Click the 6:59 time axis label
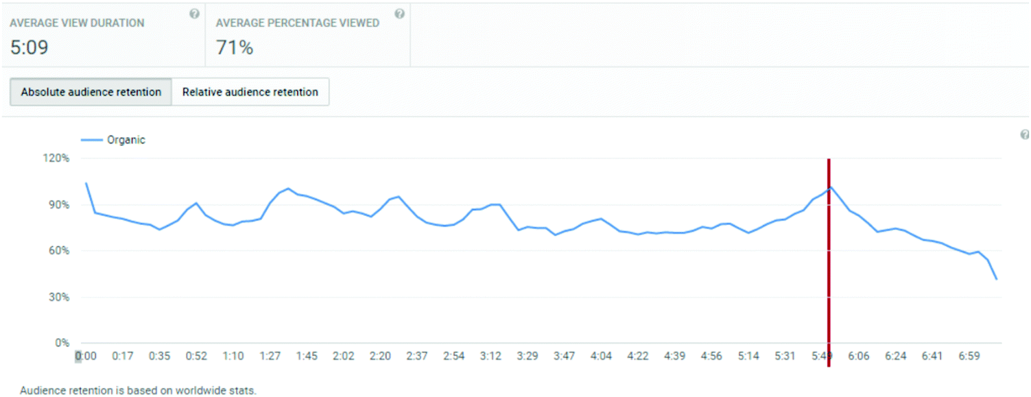 coord(969,356)
